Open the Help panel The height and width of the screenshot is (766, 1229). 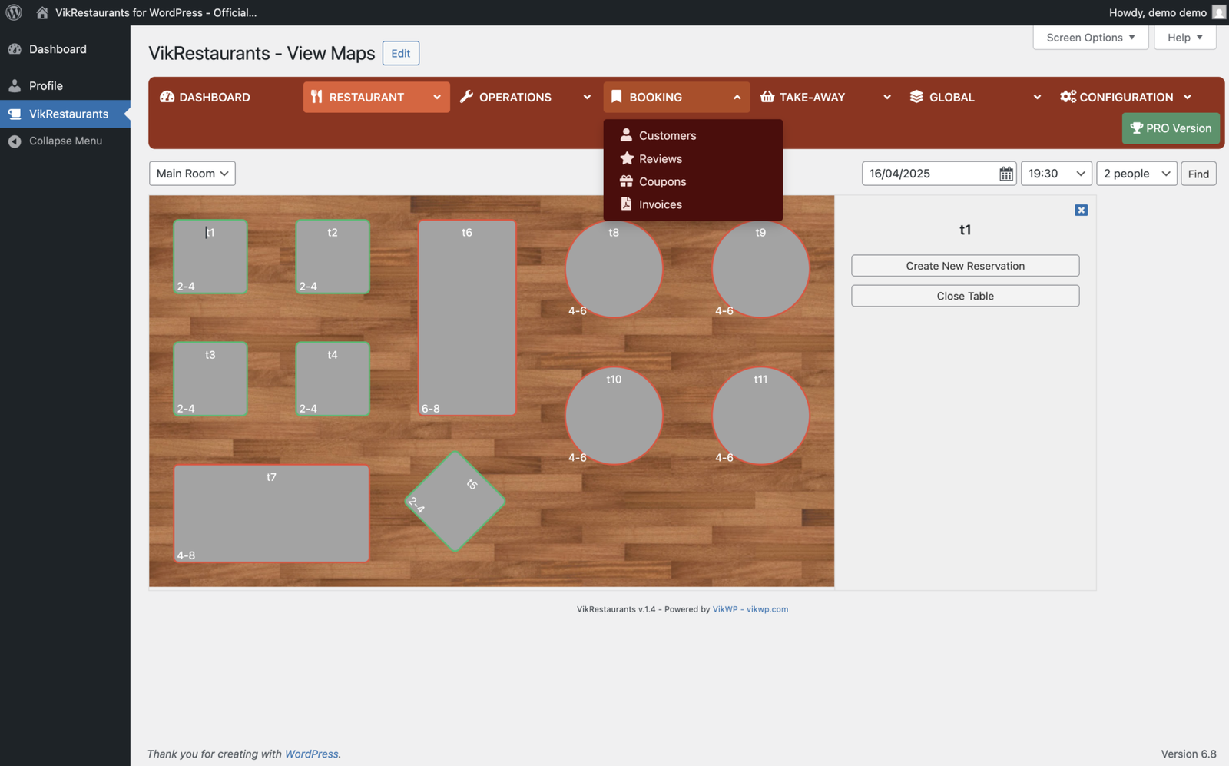pos(1185,38)
